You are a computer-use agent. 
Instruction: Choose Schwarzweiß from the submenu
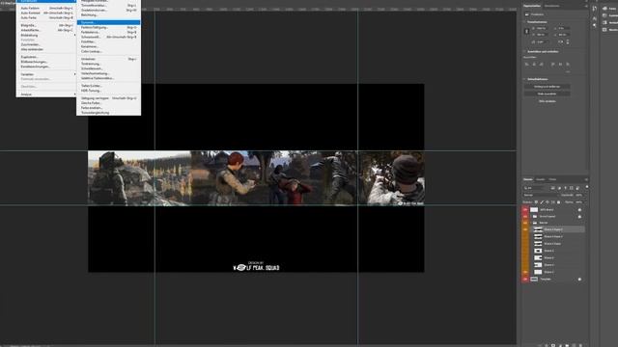click(x=108, y=37)
